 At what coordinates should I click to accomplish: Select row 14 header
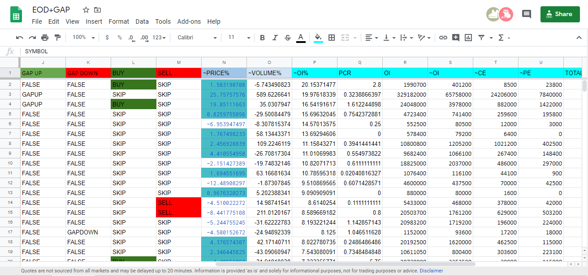pos(10,203)
